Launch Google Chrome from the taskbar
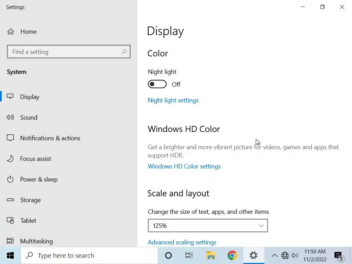352x264 pixels. 232,255
